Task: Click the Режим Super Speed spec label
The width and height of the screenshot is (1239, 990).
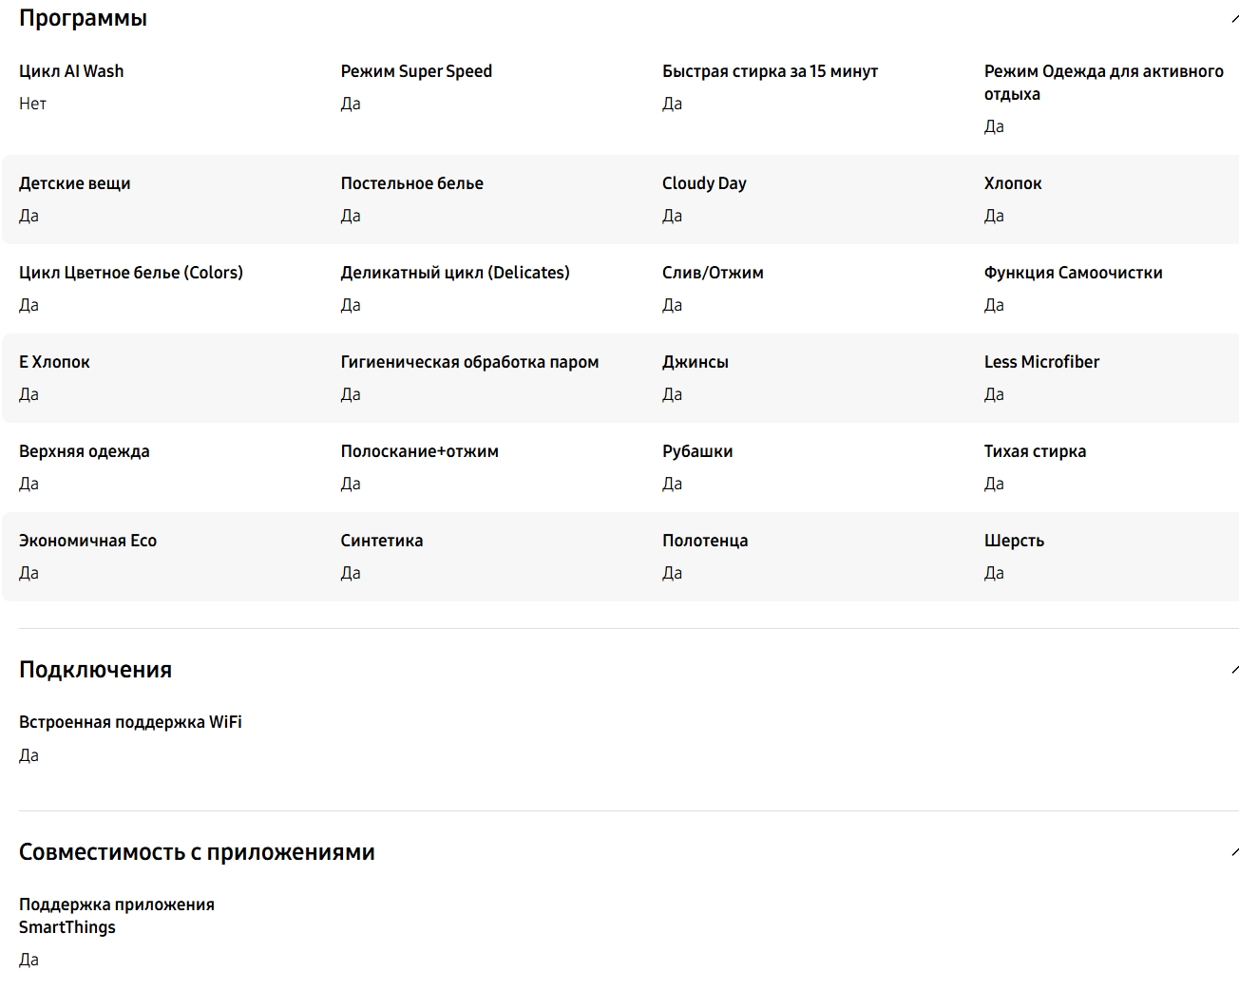Action: coord(416,71)
